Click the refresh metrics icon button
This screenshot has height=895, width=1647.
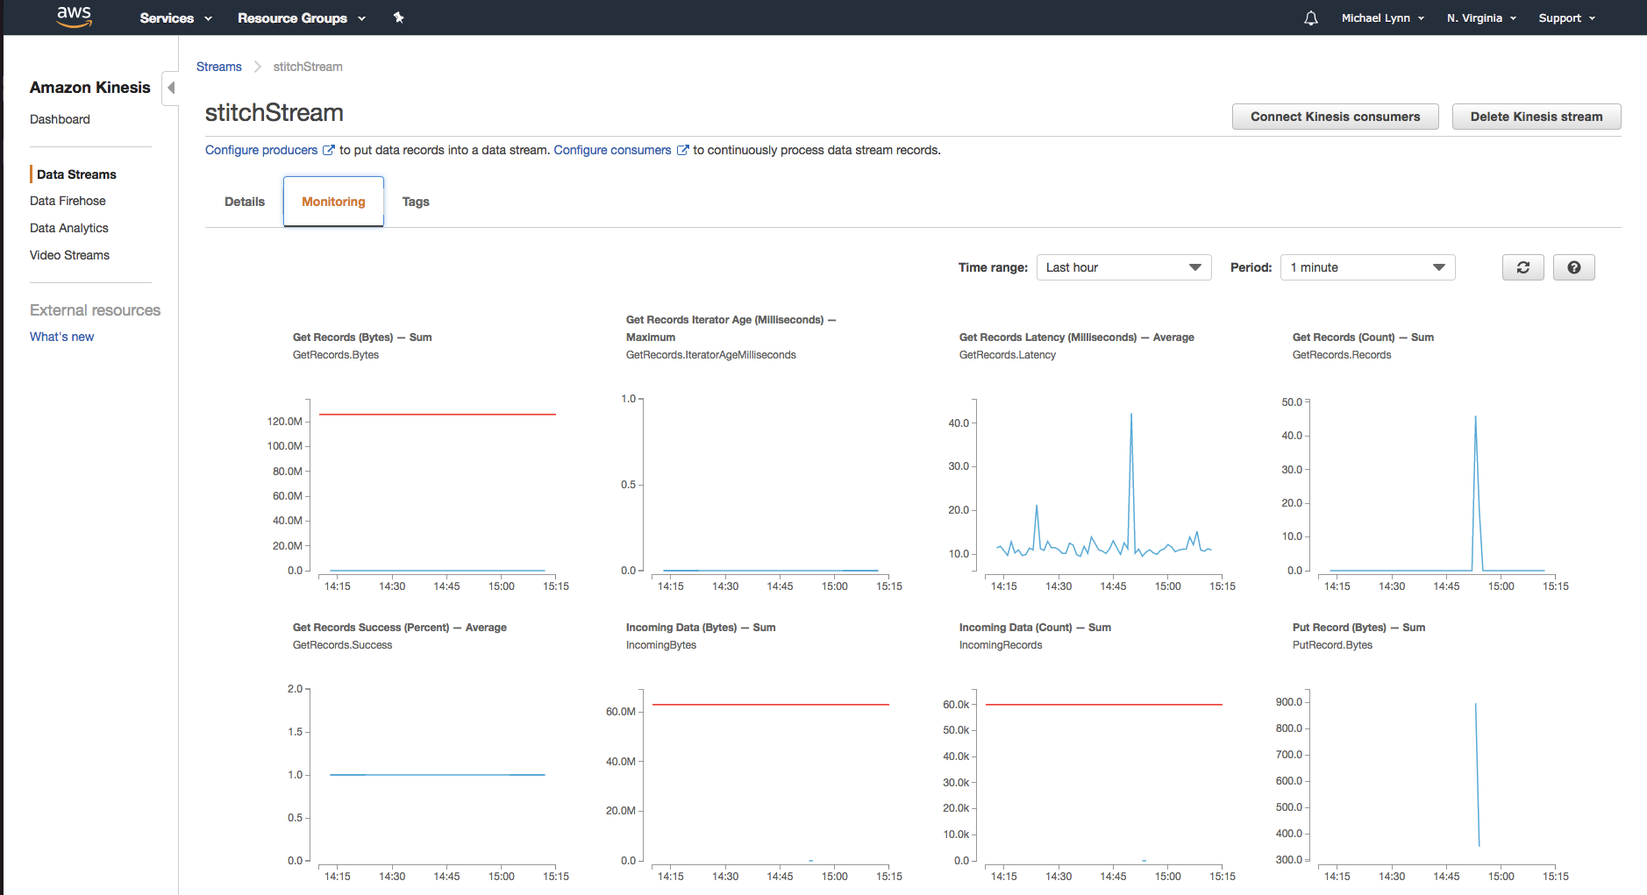pyautogui.click(x=1523, y=267)
